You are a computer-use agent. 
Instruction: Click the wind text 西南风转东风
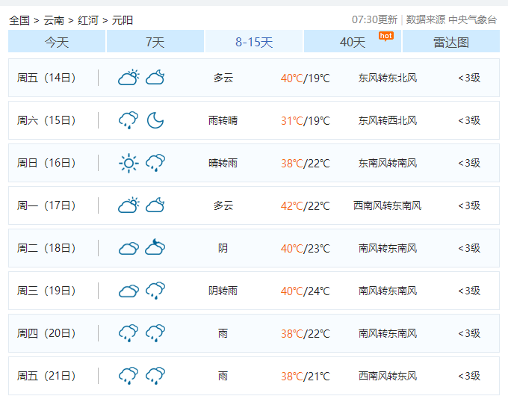[x=388, y=376]
